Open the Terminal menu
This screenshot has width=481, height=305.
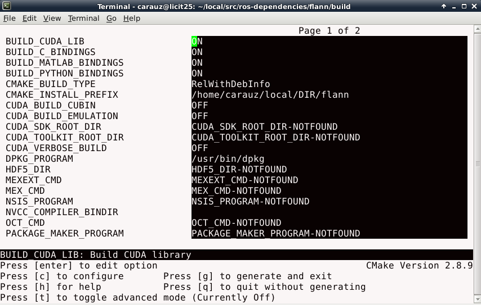click(x=83, y=18)
